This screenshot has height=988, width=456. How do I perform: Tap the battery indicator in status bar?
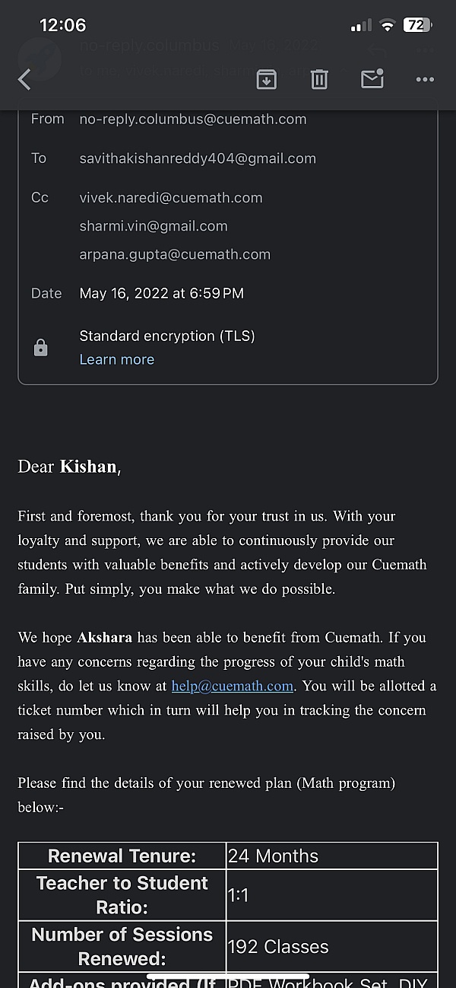coord(417,25)
